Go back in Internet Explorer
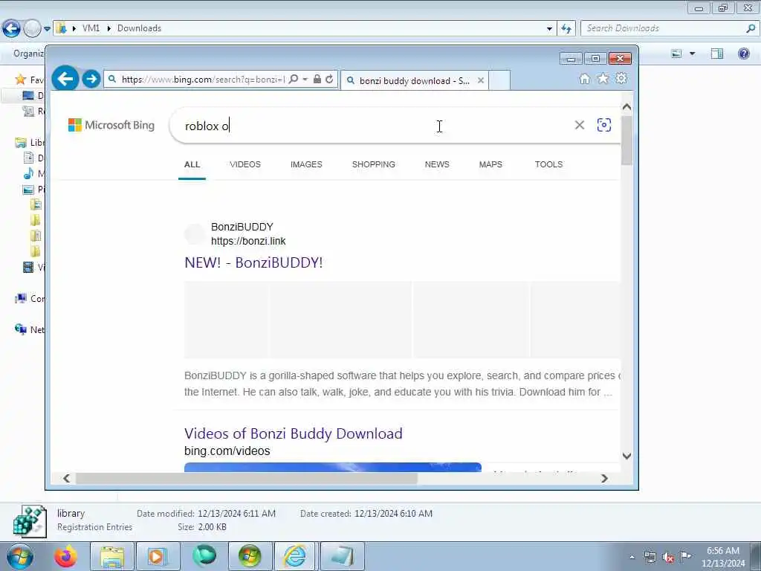The image size is (761, 571). 65,78
